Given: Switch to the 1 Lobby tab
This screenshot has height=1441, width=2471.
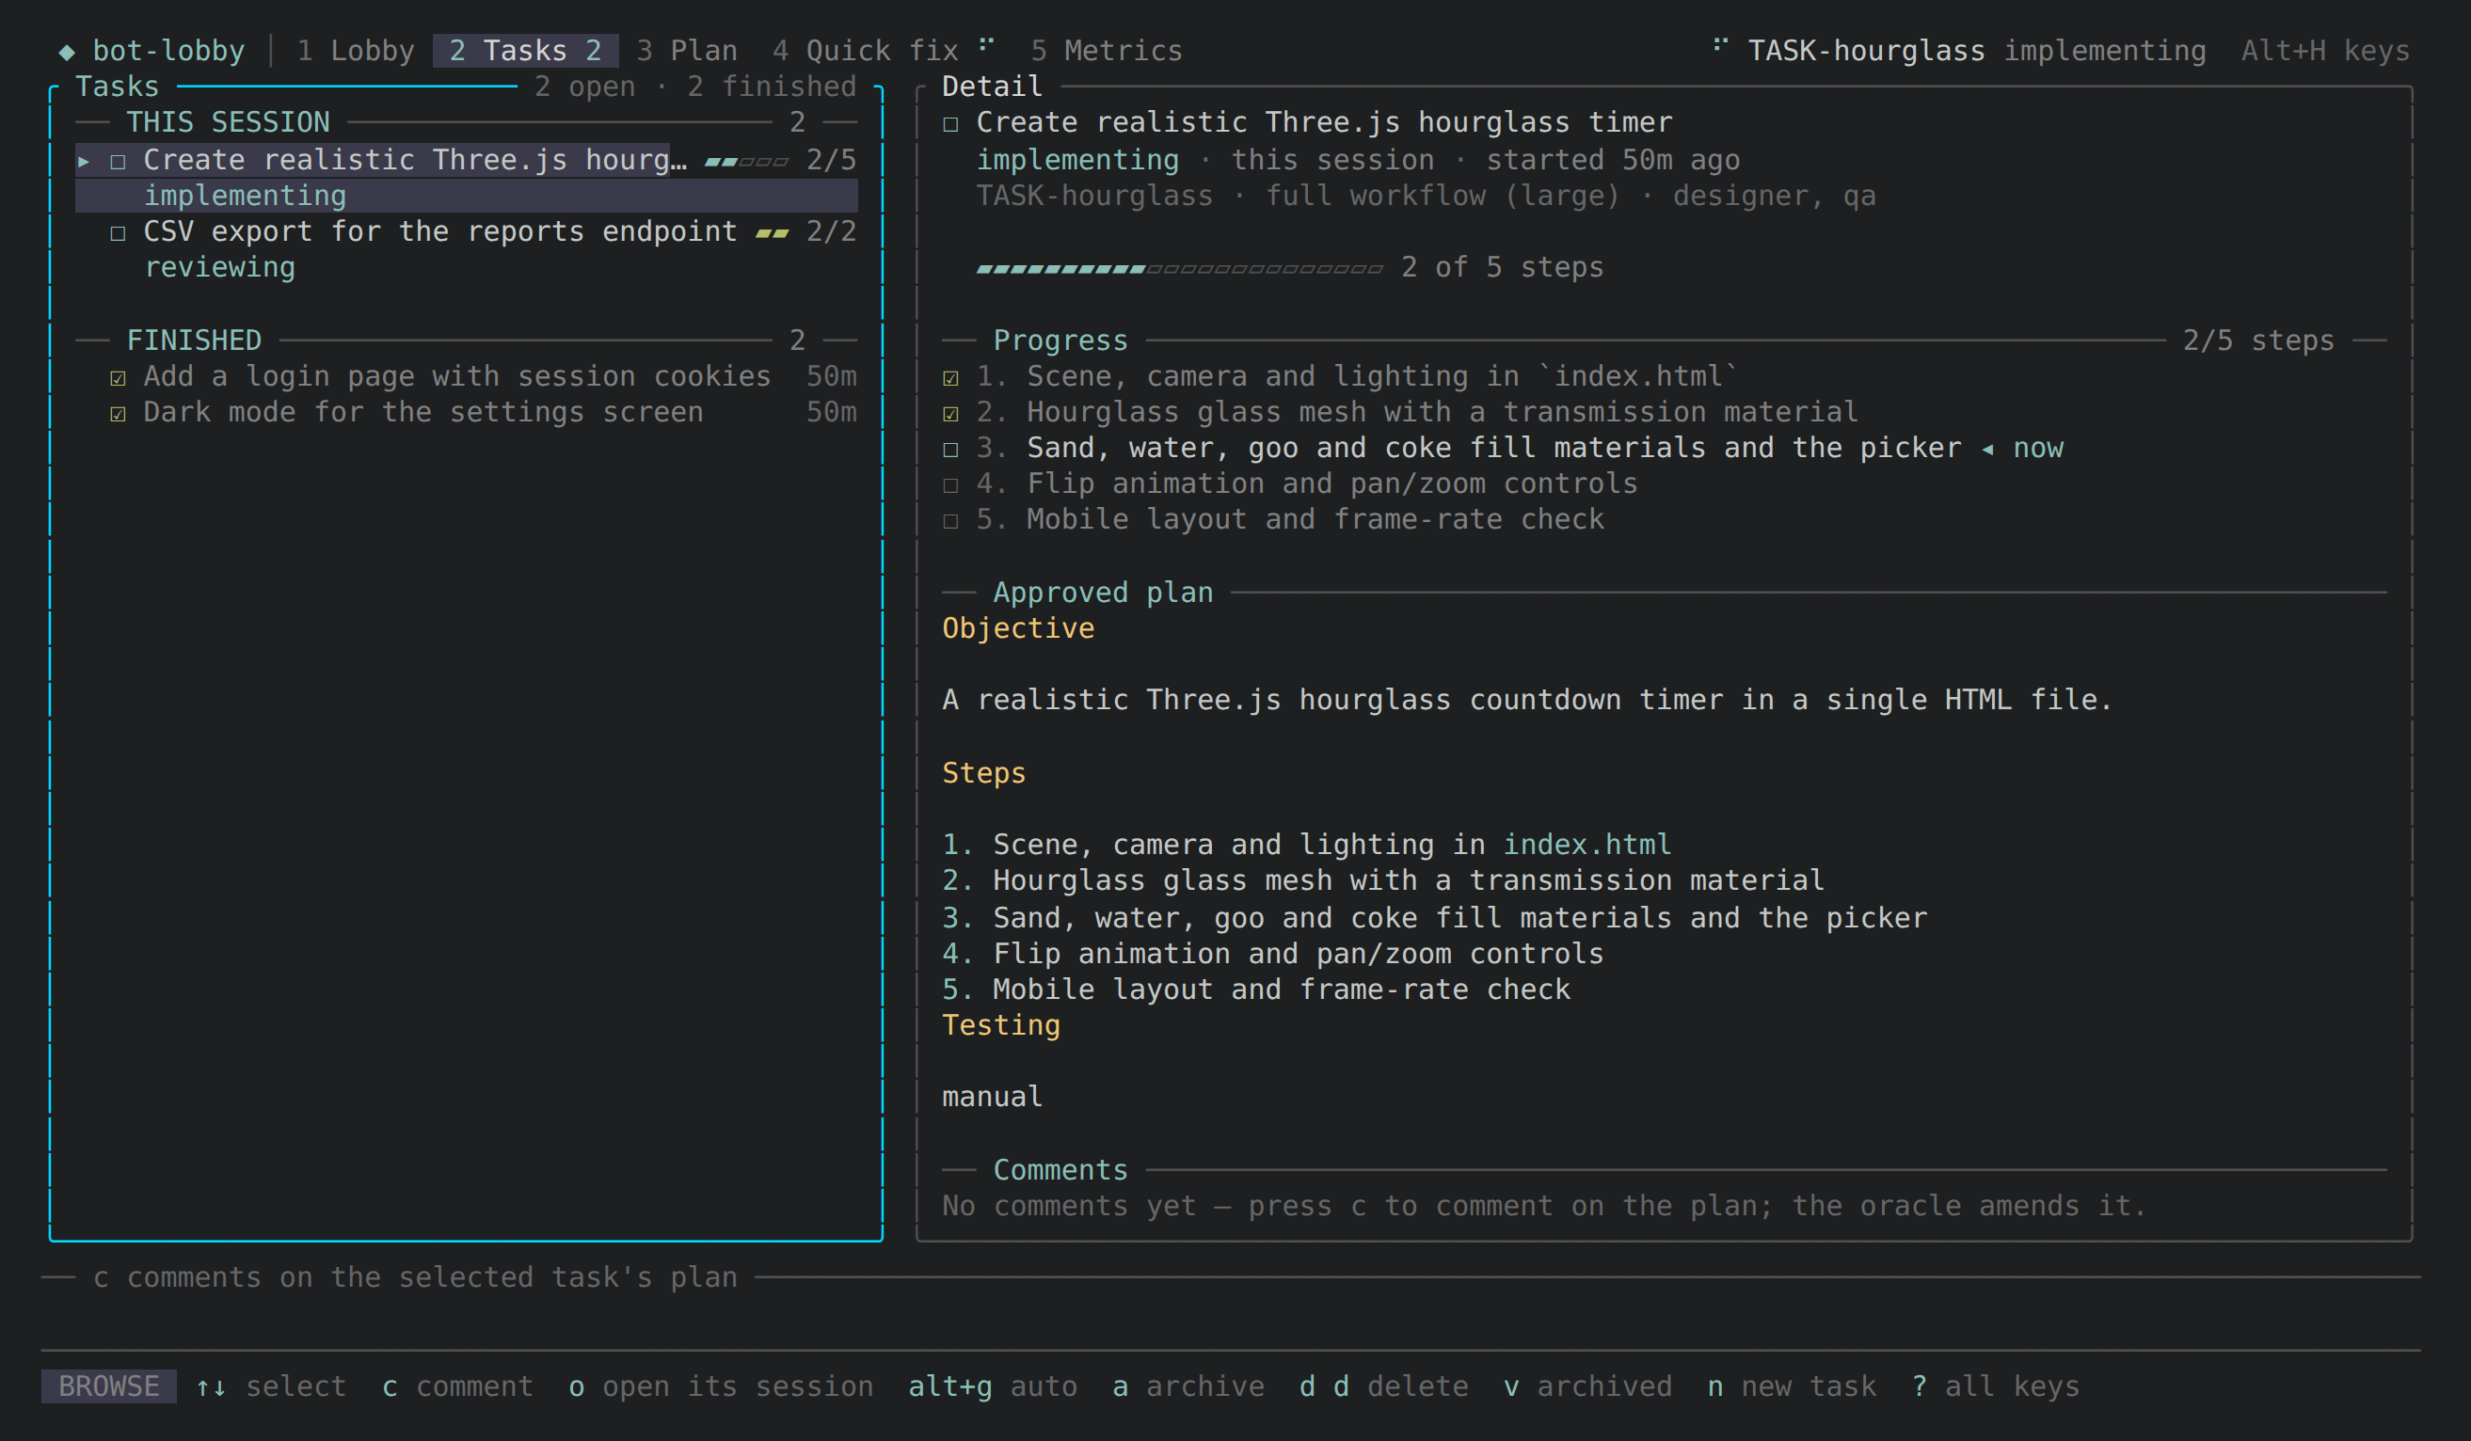Looking at the screenshot, I should click(x=356, y=51).
